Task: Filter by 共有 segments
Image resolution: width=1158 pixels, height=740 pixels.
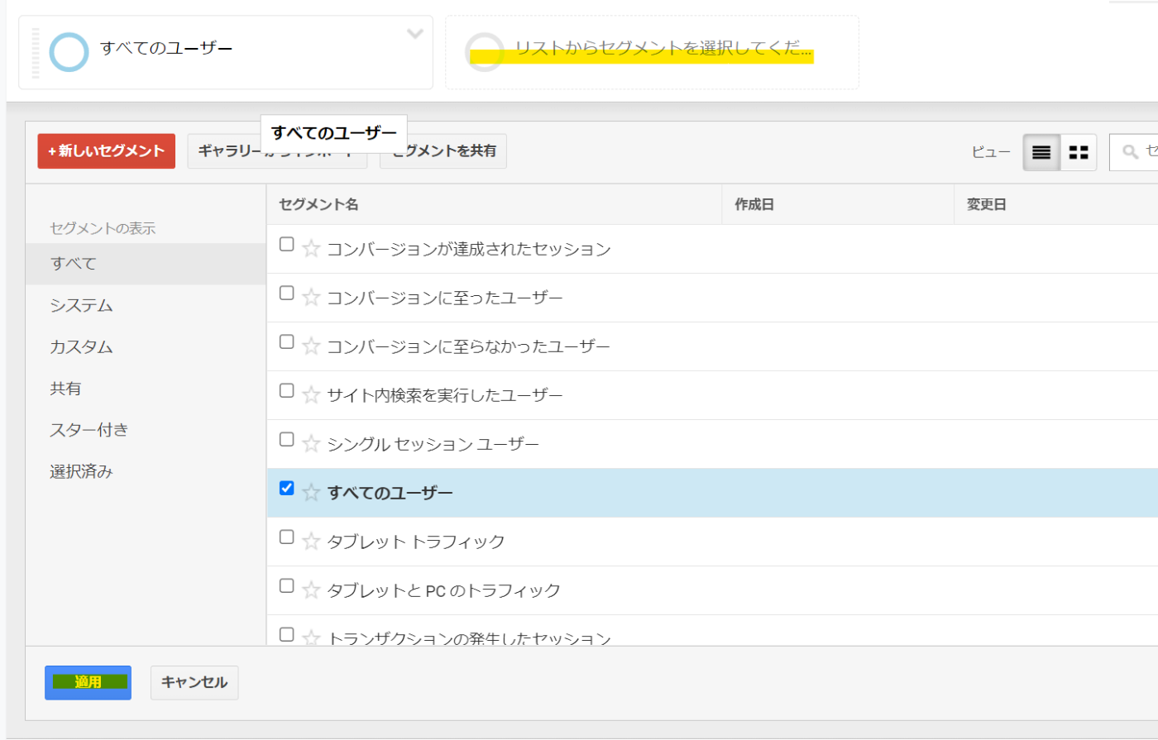Action: click(146, 388)
